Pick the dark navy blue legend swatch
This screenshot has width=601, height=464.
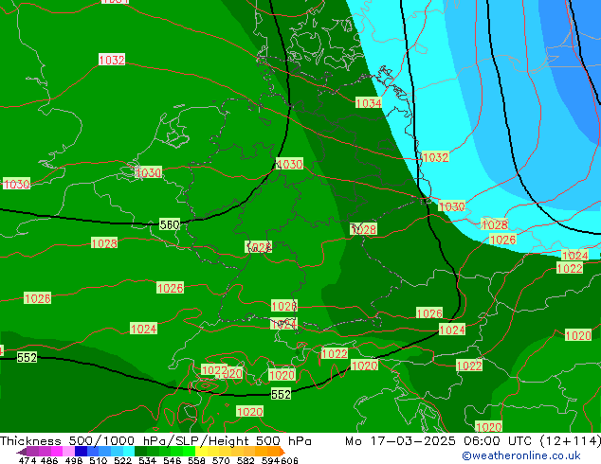pyautogui.click(x=81, y=452)
